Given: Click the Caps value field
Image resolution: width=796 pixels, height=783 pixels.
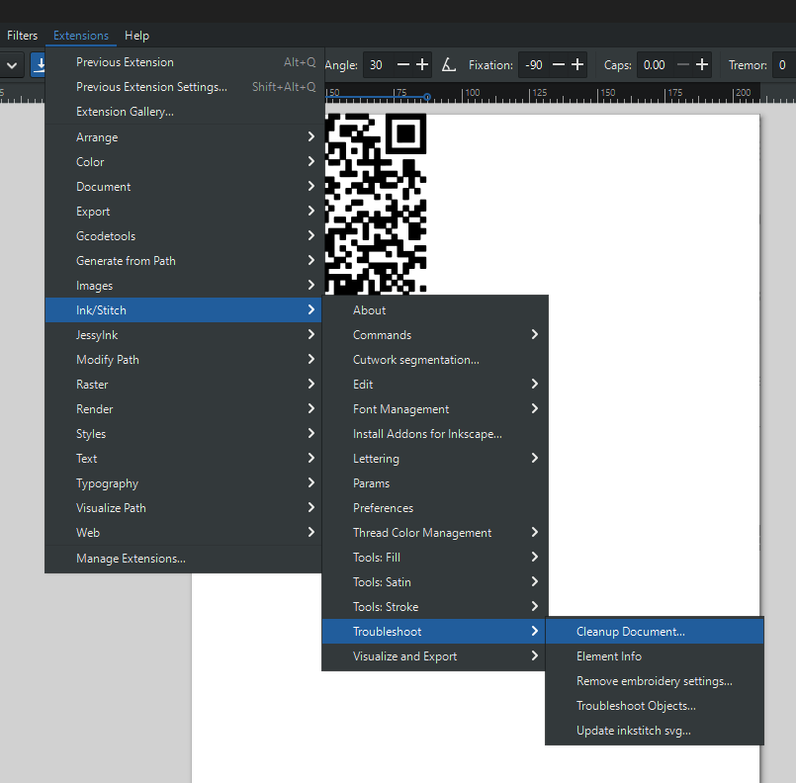Looking at the screenshot, I should click(656, 65).
